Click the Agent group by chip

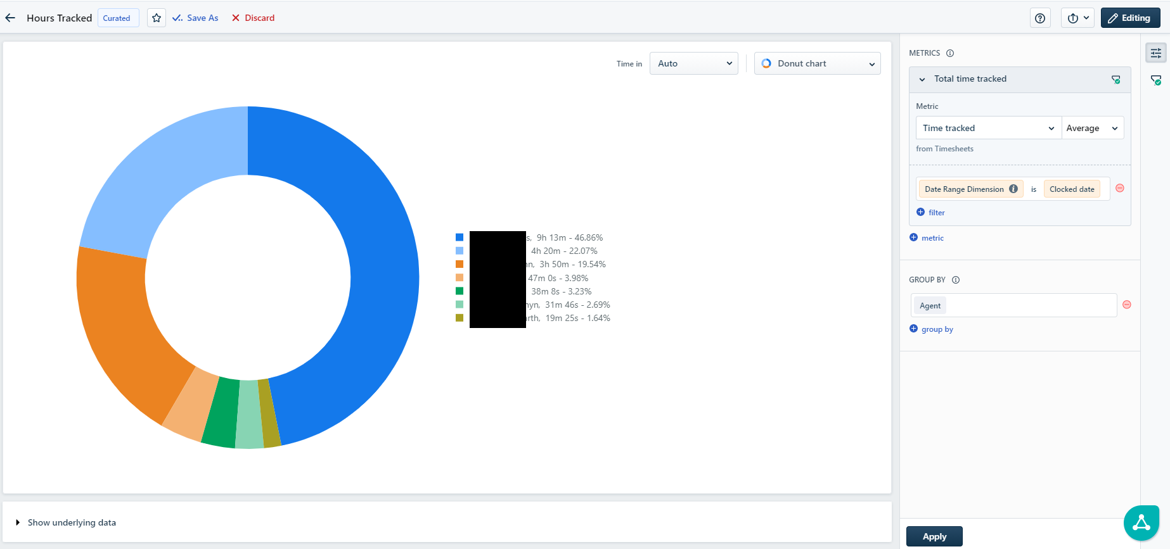(930, 305)
